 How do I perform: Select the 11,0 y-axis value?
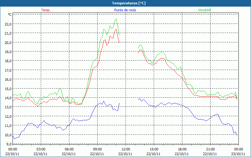pyautogui.click(x=9, y=126)
